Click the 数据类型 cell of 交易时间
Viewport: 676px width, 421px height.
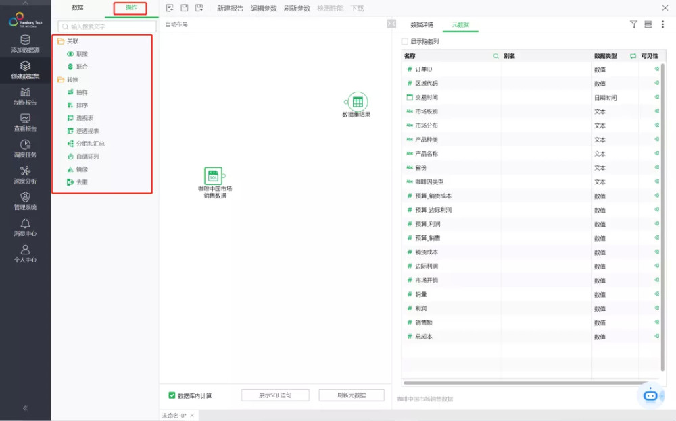[614, 98]
